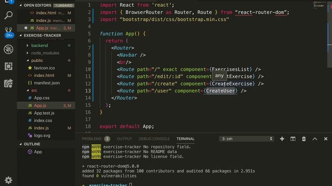Click the activity bar icon below Extensions
Image resolution: width=332 pixels, height=186 pixels.
click(x=8, y=83)
